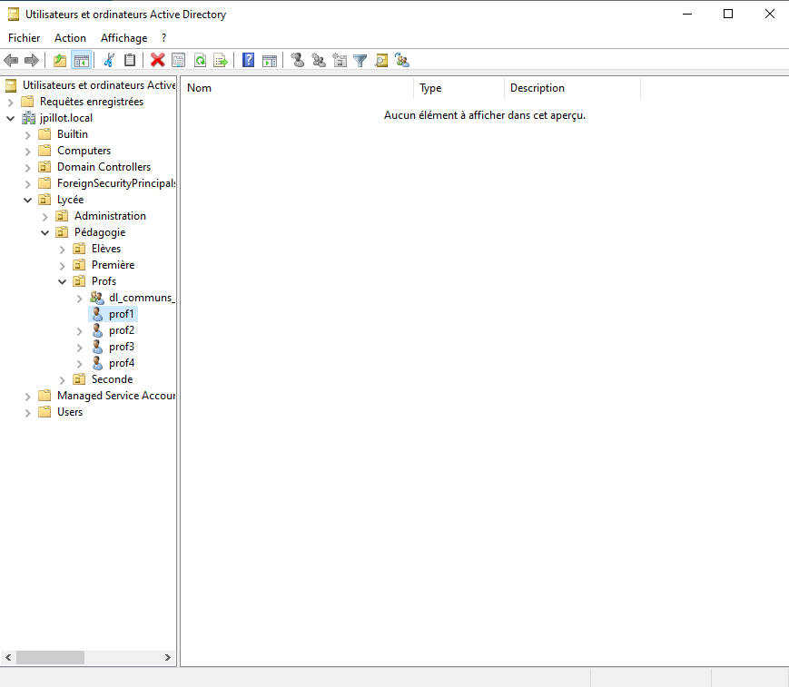Image resolution: width=789 pixels, height=687 pixels.
Task: Open Help with the blue question mark icon
Action: point(248,61)
